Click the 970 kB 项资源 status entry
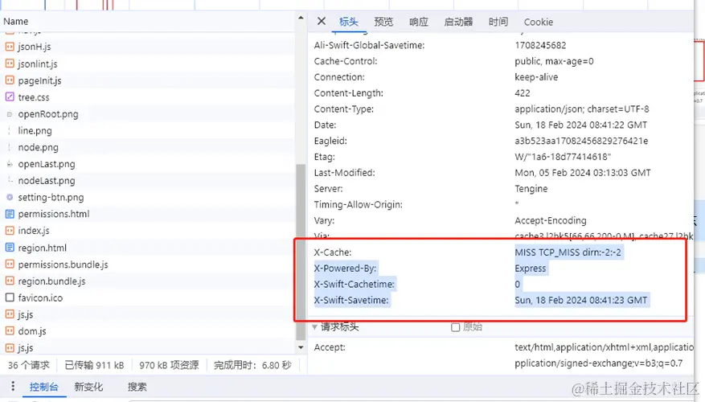 169,365
